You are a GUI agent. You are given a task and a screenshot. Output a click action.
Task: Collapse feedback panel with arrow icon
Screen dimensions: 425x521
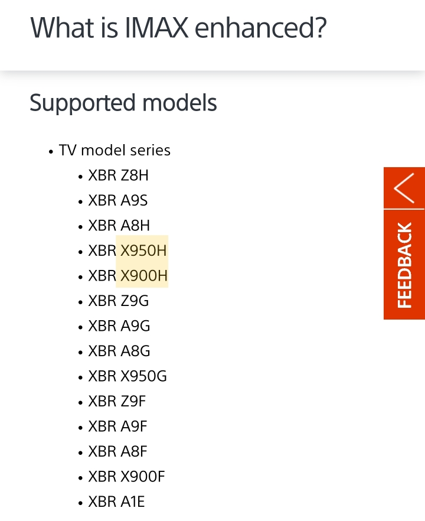(x=404, y=188)
